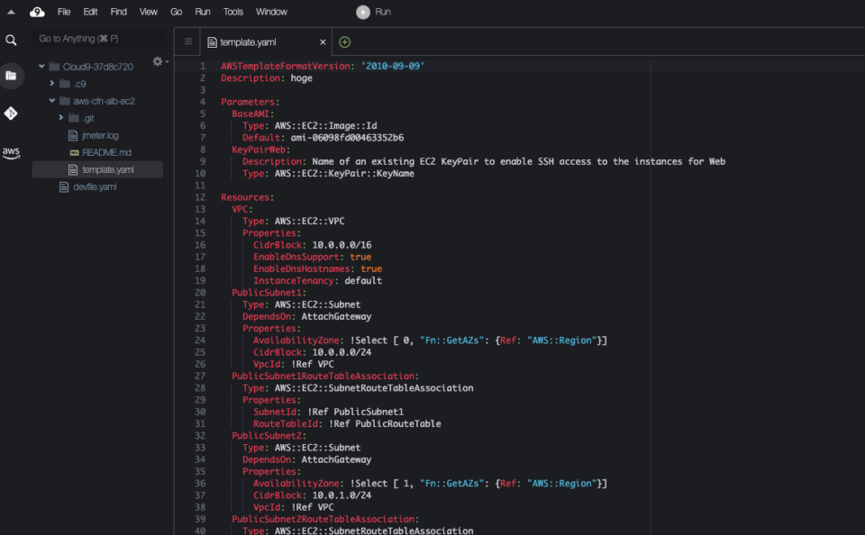Open a new tab with the green plus
The image size is (865, 535).
tap(343, 41)
